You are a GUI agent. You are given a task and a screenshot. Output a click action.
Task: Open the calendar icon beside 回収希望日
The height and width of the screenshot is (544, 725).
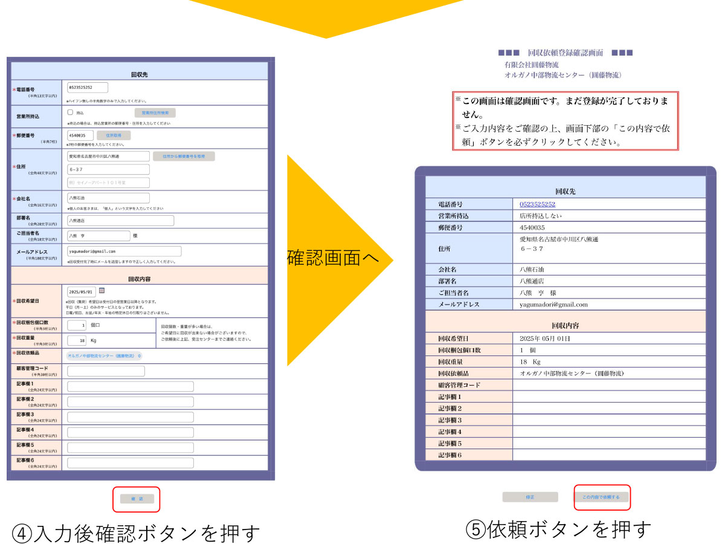click(102, 291)
